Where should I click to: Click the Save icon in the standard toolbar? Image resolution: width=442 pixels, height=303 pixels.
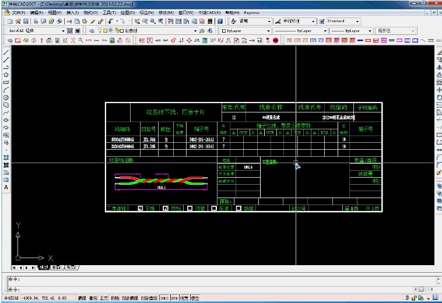27,21
